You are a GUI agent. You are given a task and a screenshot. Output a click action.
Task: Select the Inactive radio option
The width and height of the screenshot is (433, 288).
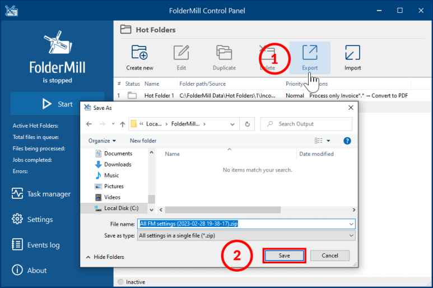point(120,282)
